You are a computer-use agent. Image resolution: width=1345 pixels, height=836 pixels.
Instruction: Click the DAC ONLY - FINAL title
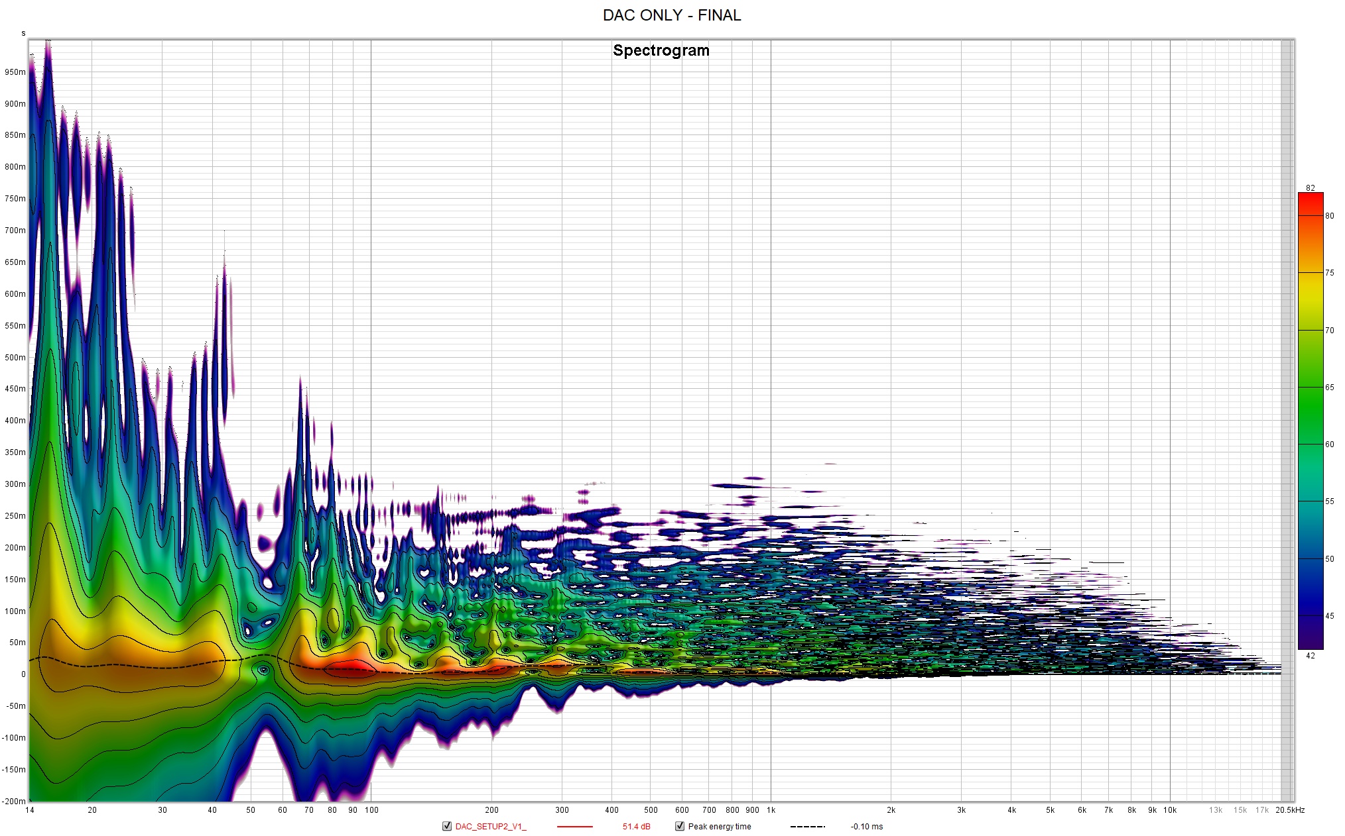[672, 15]
